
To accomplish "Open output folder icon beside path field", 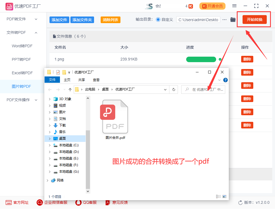I will click(233, 20).
